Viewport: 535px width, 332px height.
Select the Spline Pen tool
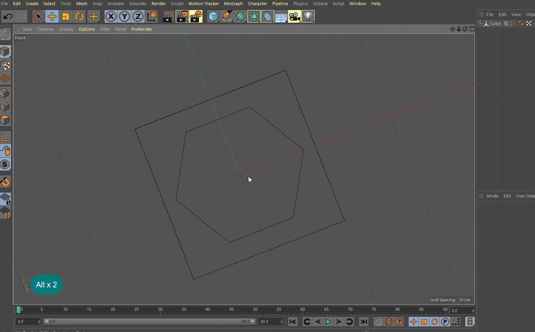[x=227, y=17]
